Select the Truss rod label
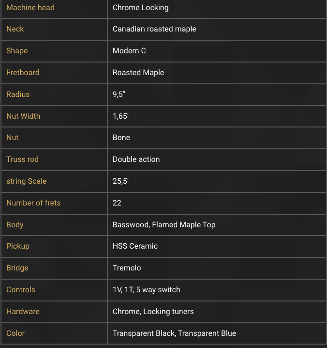The image size is (327, 348). coord(22,159)
